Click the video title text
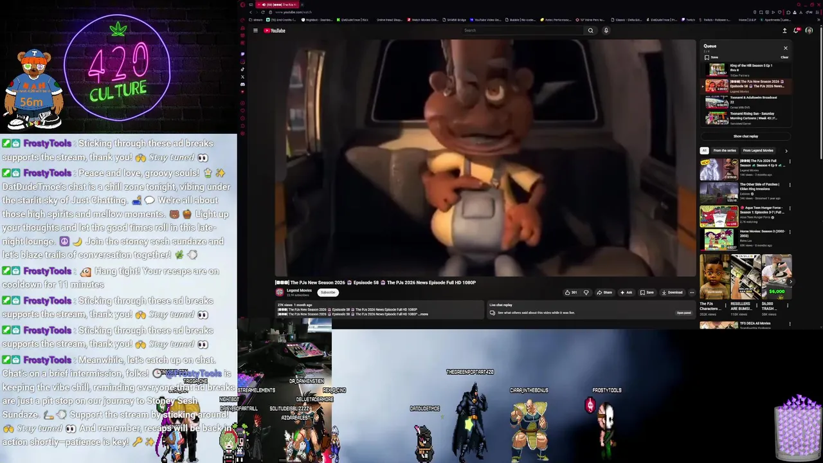823x463 pixels. (375, 282)
